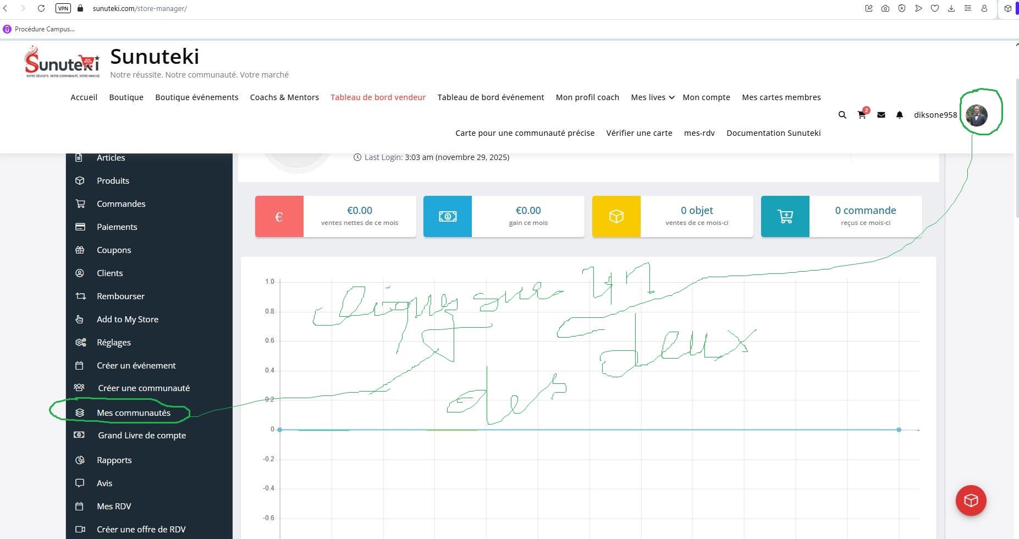Click the search magnifier icon in header
This screenshot has width=1019, height=539.
click(x=842, y=115)
